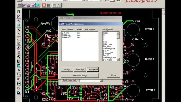Viewport: 181px width, 102px height.
Task: Select the Box_X drill symbol
Action: pyautogui.click(x=106, y=56)
